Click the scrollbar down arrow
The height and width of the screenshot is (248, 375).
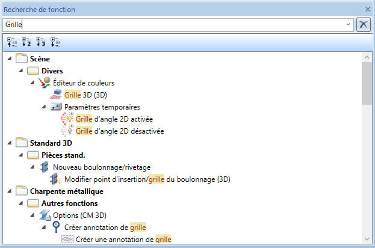coord(367,239)
